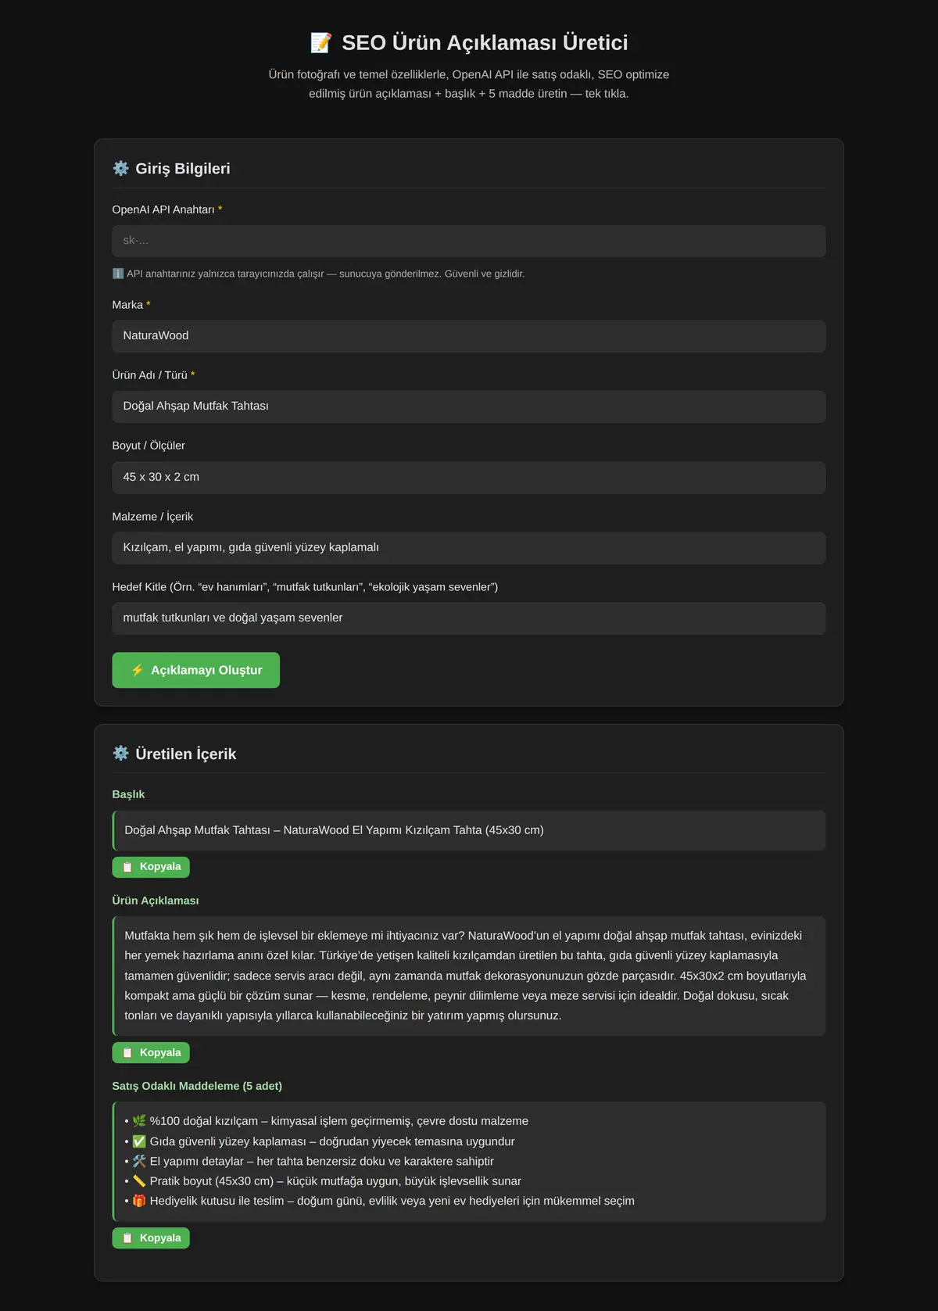Click the "OpenAI API Anahtarı" label

click(163, 210)
